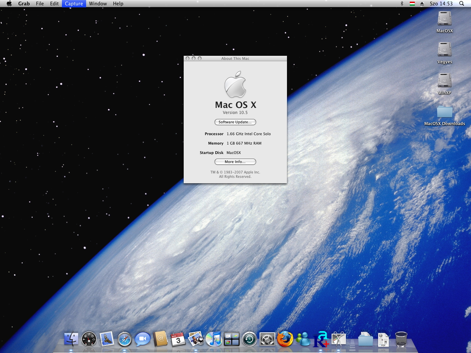This screenshot has height=353, width=471.
Task: Click the About This Mac title bar
Action: coord(235,58)
